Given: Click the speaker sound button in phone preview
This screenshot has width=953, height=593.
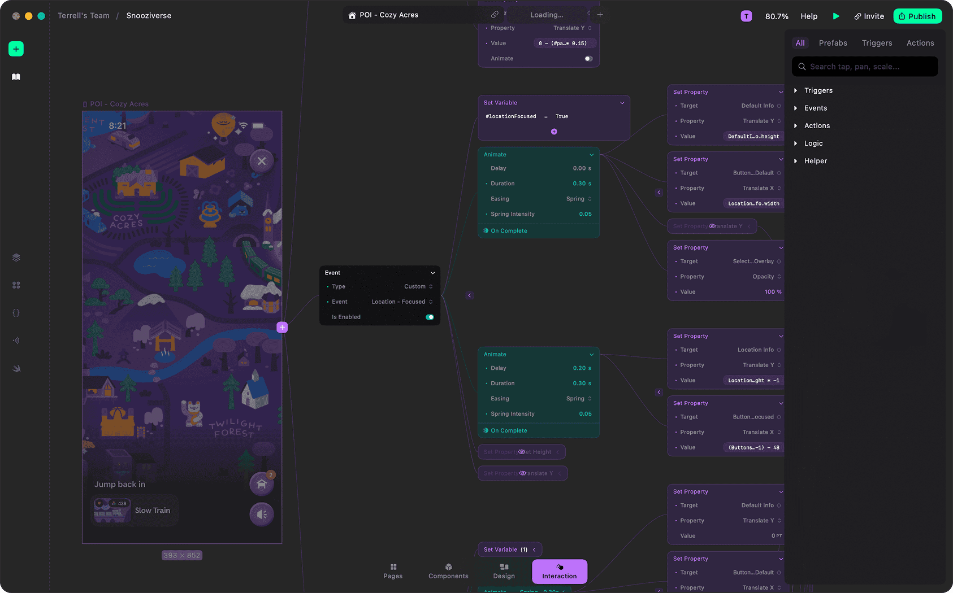Looking at the screenshot, I should coord(262,514).
